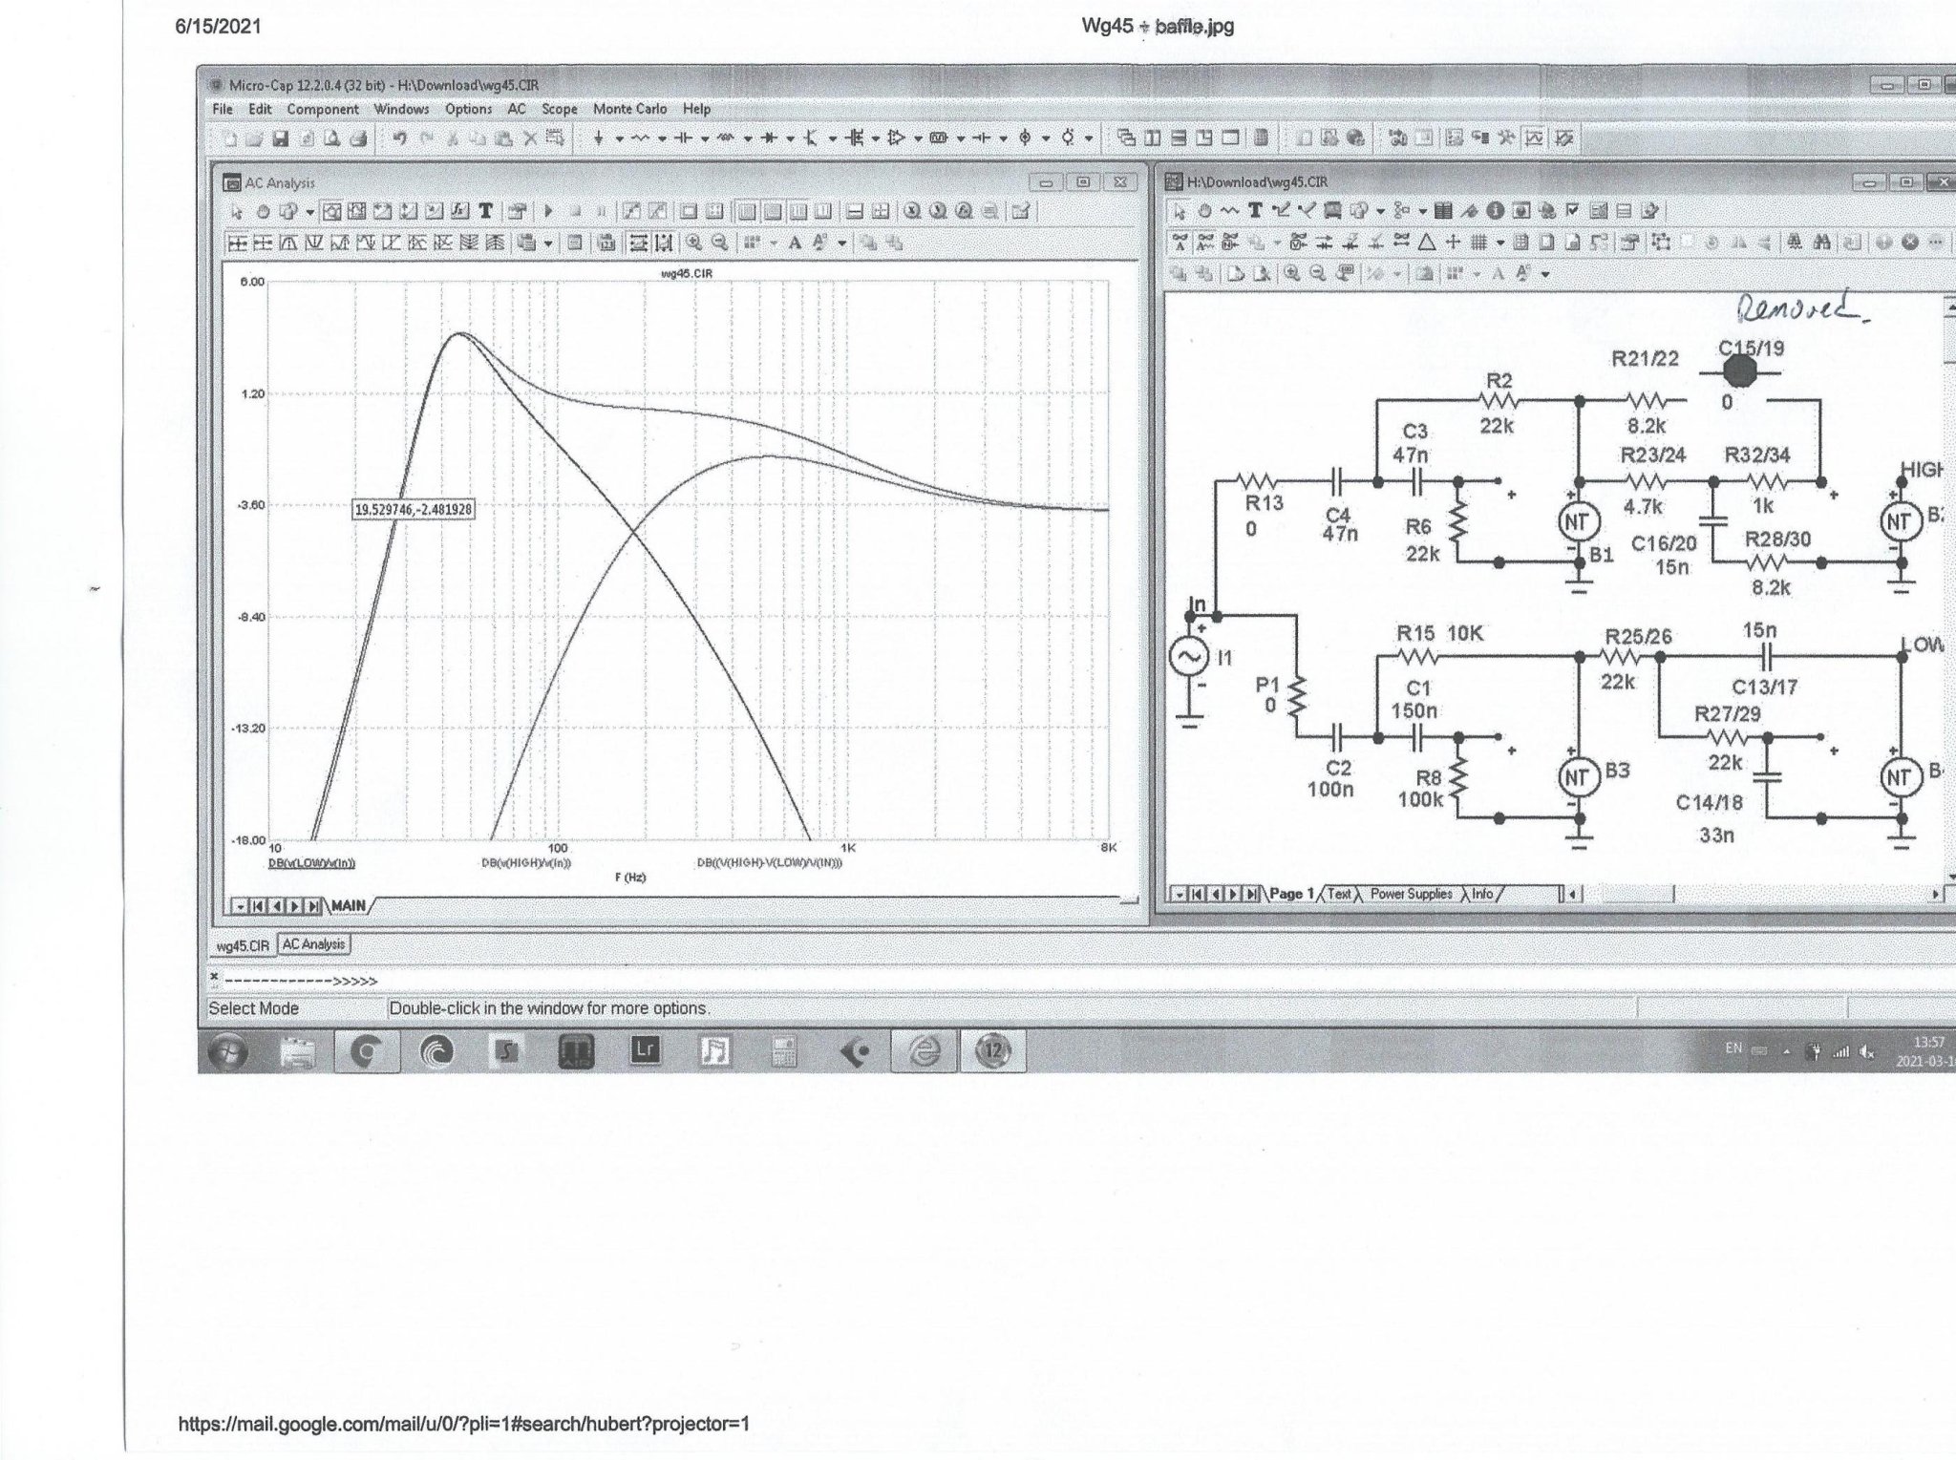1956x1460 pixels.
Task: Click the volume icon in system tray
Action: click(1867, 1052)
